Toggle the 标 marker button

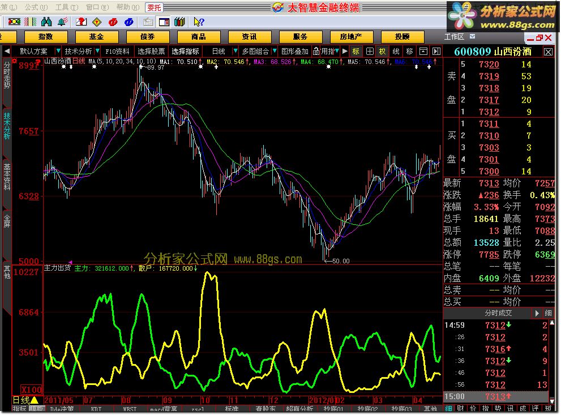(356, 52)
